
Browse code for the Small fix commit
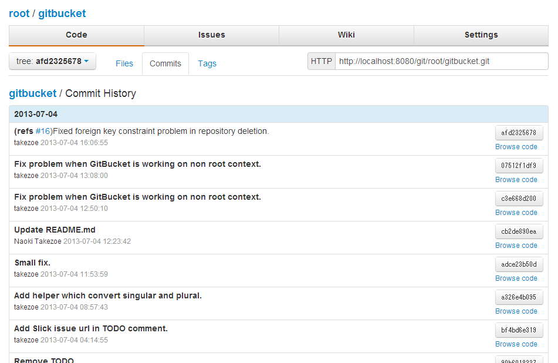pyautogui.click(x=516, y=278)
